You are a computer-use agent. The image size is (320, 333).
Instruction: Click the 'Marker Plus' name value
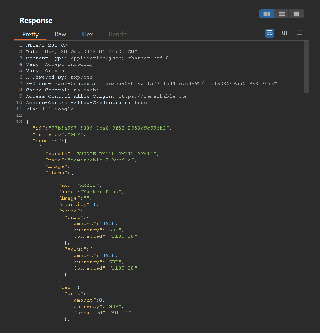pos(101,192)
